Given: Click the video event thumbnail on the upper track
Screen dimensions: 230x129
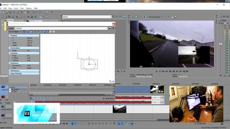Looking at the screenshot, I should tap(157, 89).
